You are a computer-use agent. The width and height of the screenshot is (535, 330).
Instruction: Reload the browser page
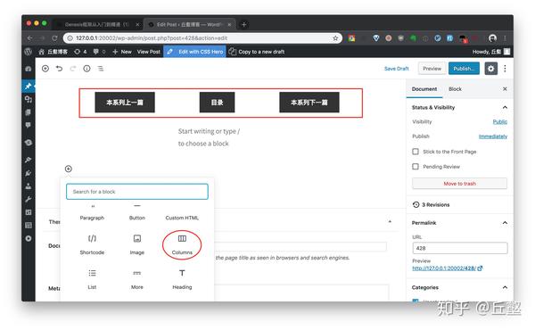[x=54, y=38]
